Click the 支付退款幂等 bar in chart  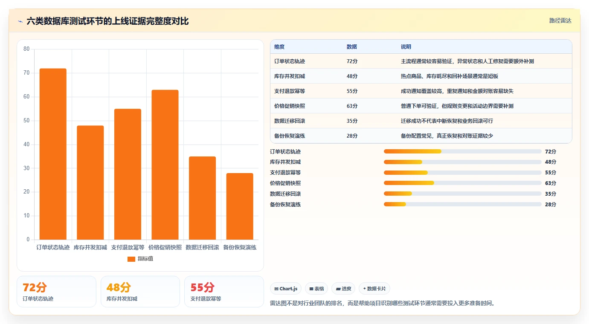(128, 174)
